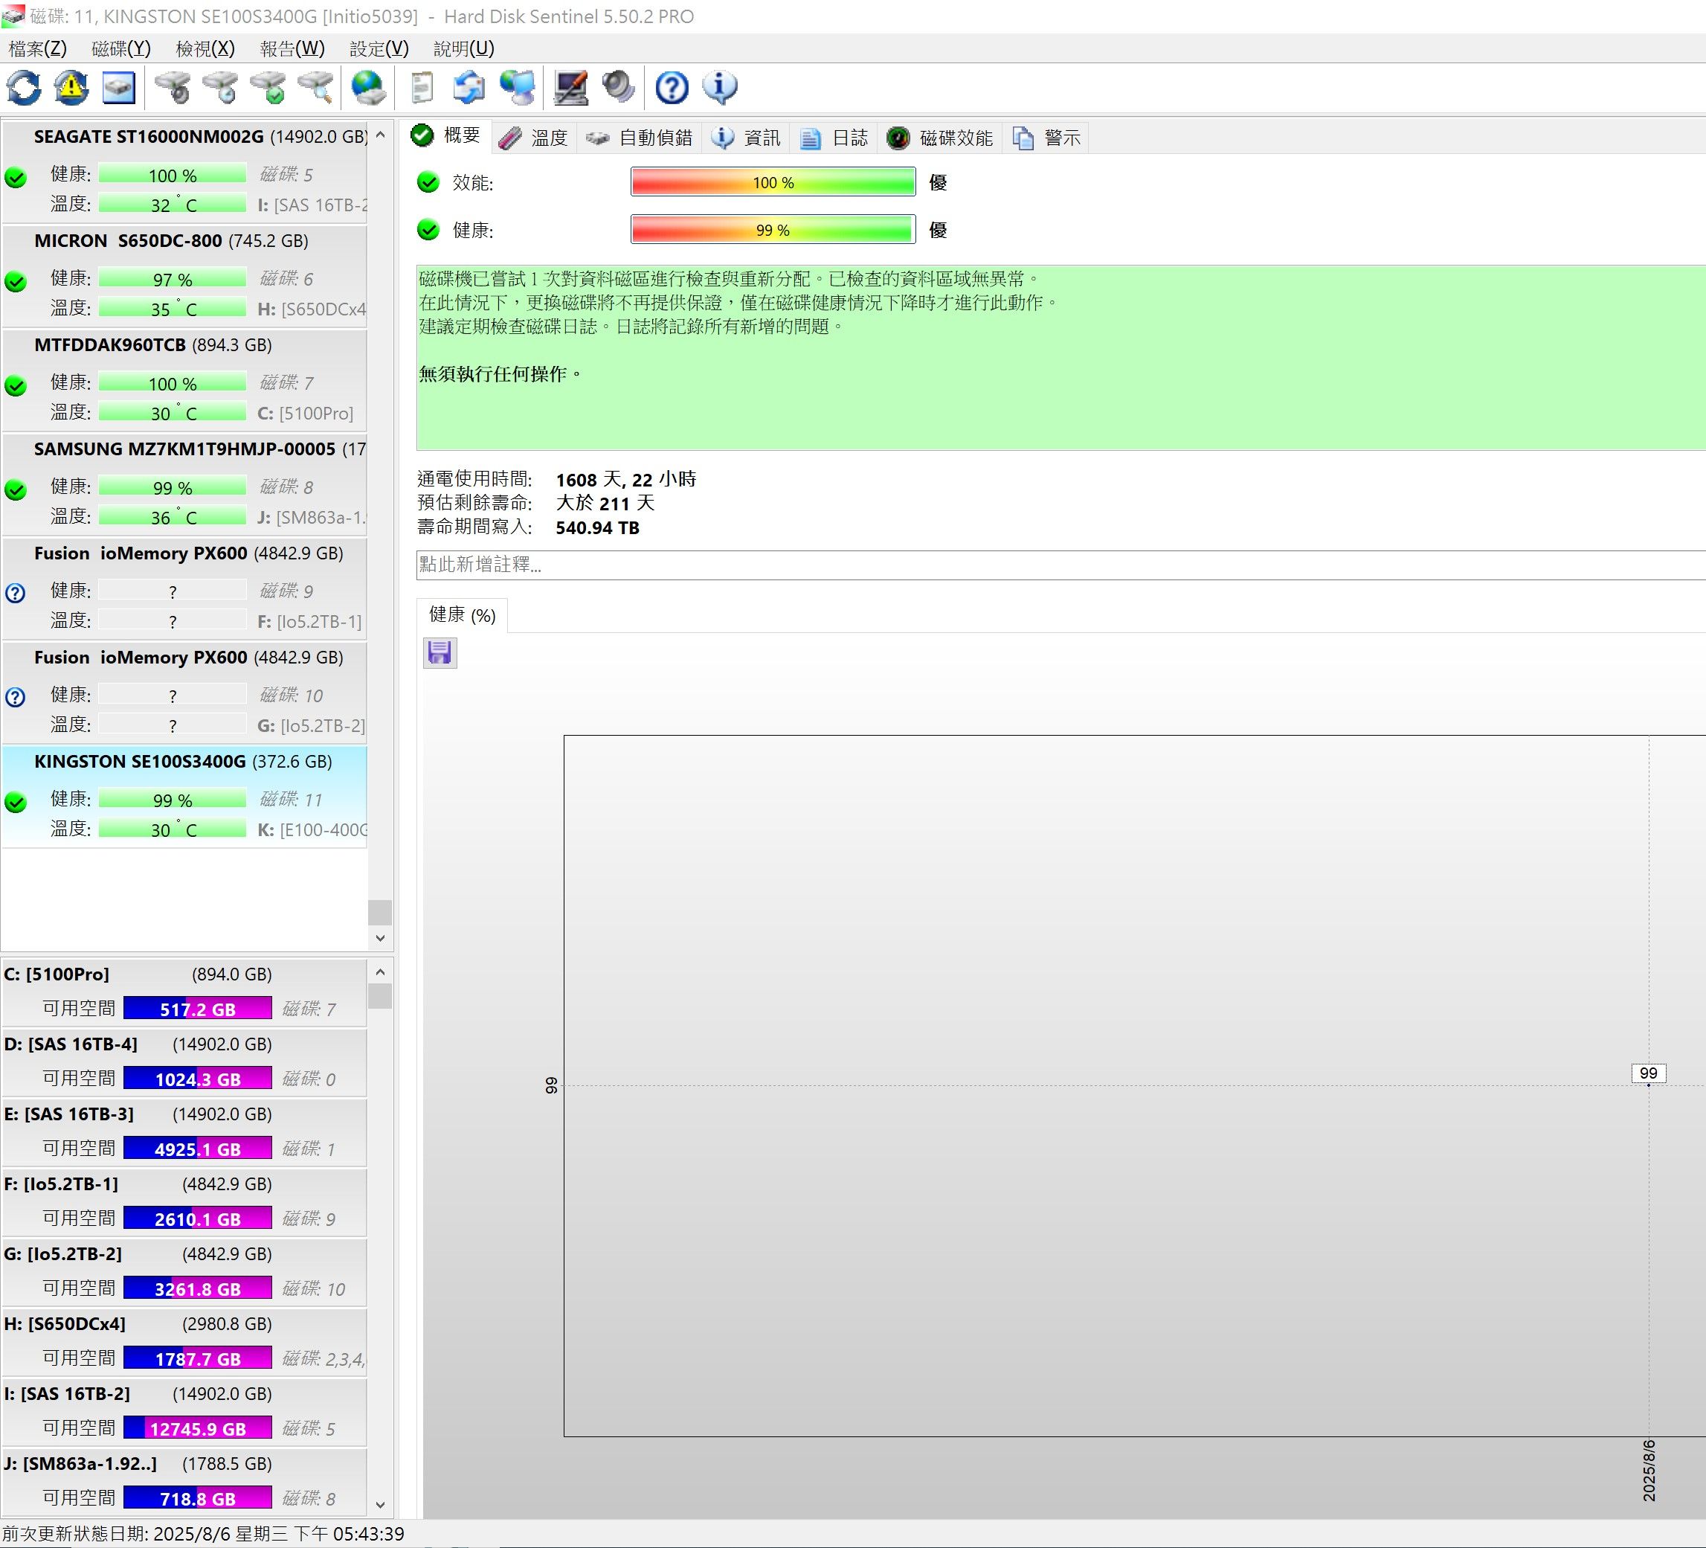Click green status icon of MTFDDAK960TCB

15,385
